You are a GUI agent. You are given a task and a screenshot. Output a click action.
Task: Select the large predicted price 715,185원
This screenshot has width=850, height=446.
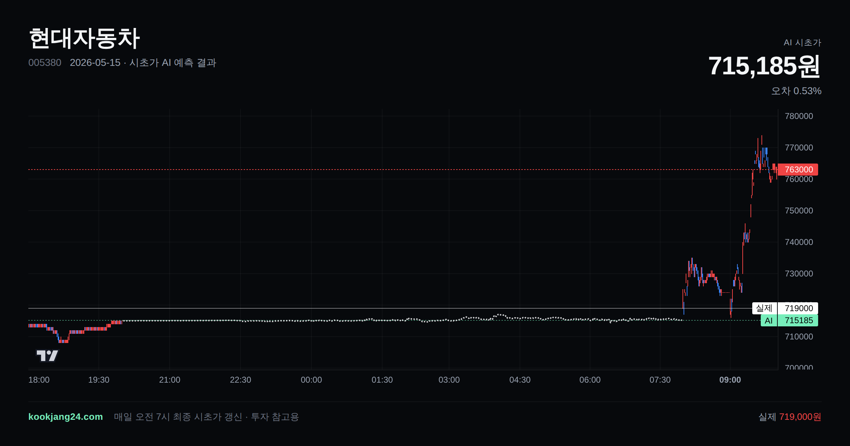(764, 66)
